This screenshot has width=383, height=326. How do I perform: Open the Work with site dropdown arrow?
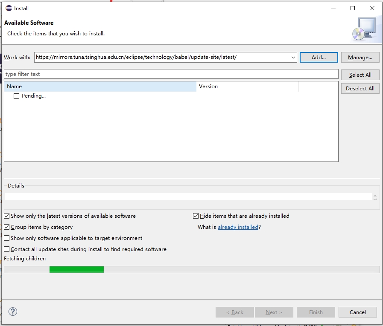293,58
